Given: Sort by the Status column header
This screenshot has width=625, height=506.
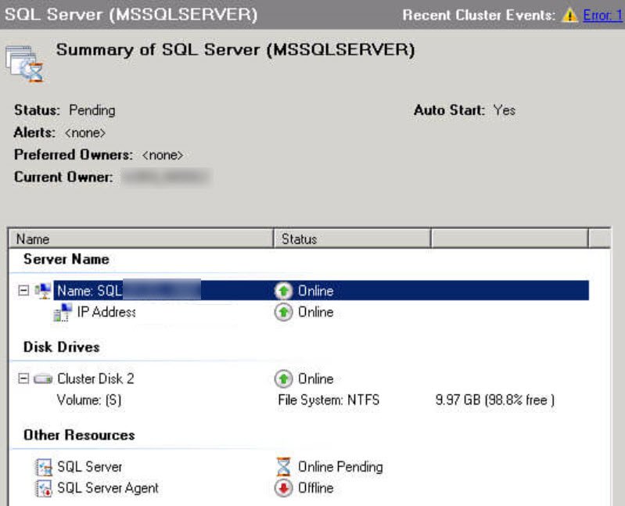Looking at the screenshot, I should coord(352,239).
